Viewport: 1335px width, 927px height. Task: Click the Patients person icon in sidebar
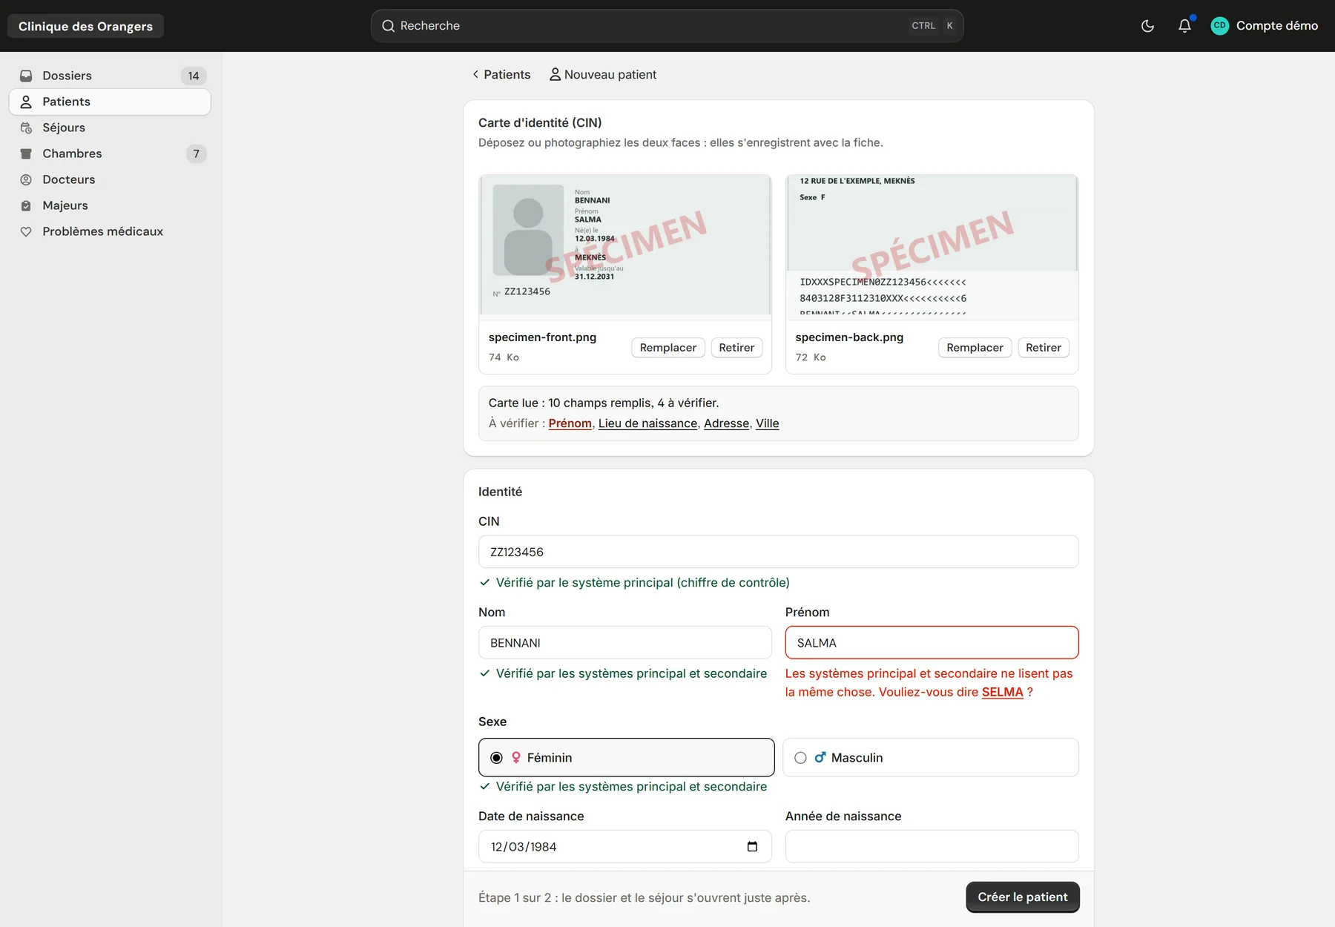26,102
